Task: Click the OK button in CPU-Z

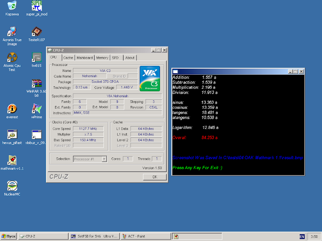Action: pos(155,177)
